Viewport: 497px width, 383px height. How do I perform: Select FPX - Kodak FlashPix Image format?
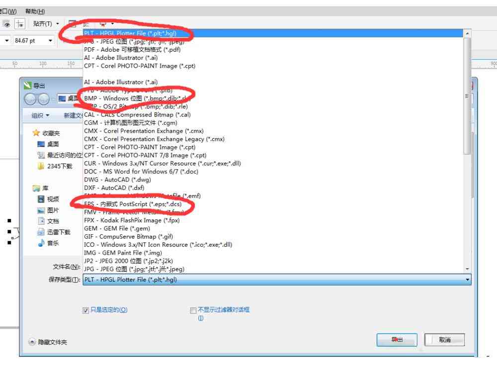(x=272, y=220)
